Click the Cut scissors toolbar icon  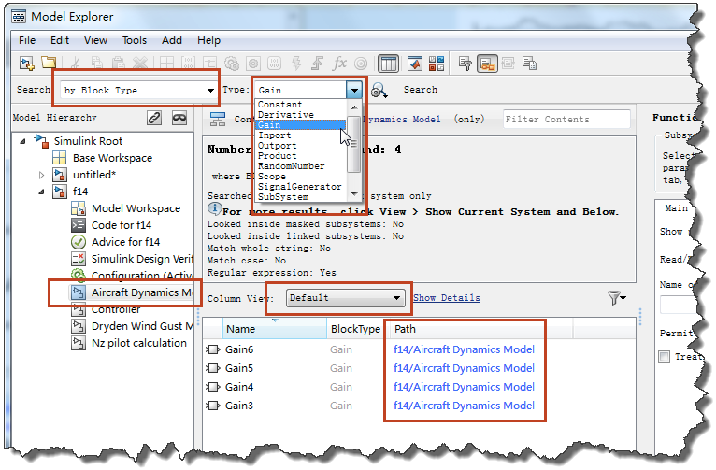coord(76,64)
